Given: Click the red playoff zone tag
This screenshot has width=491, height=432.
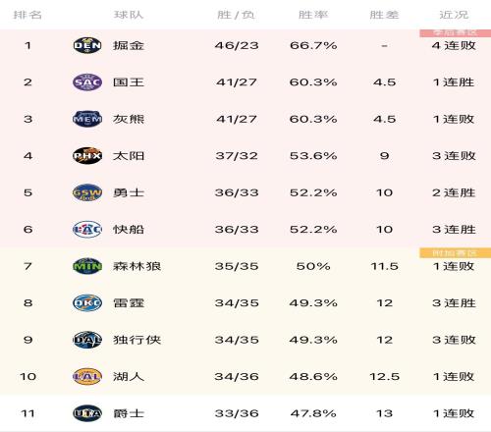Looking at the screenshot, I should coord(455,33).
